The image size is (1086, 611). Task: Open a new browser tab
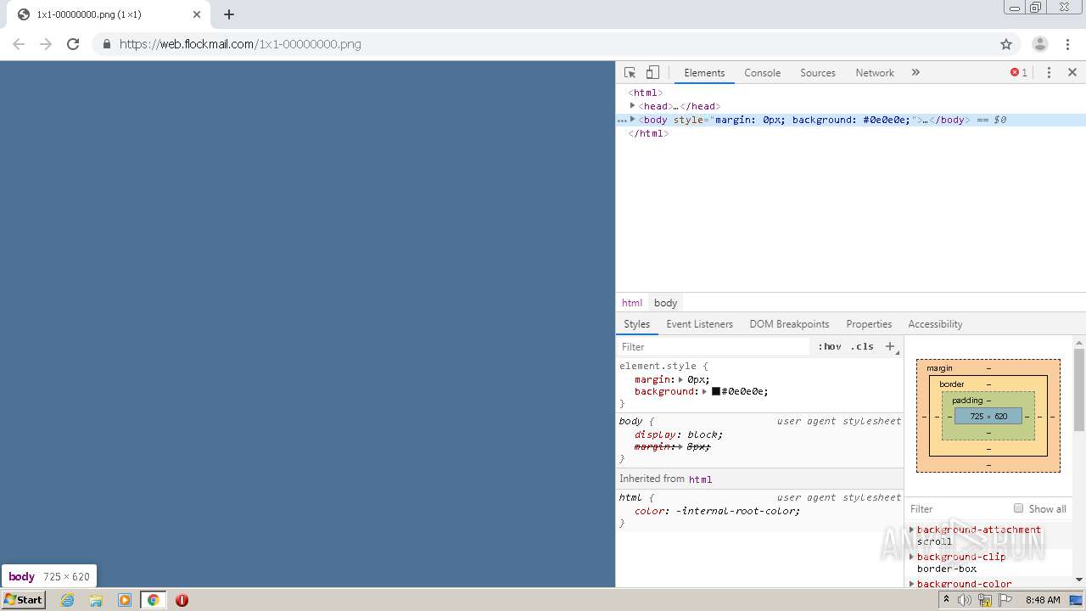pos(229,14)
